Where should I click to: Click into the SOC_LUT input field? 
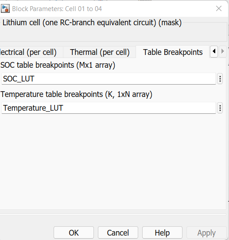tap(109, 79)
